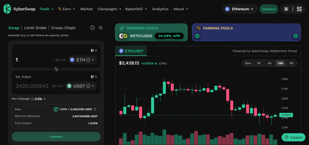
Task: Click the swap info circle icon
Action: click(x=92, y=28)
